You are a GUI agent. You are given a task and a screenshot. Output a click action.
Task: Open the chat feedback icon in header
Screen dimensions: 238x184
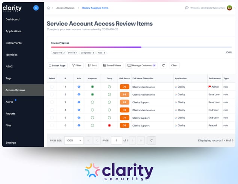coord(187,8)
